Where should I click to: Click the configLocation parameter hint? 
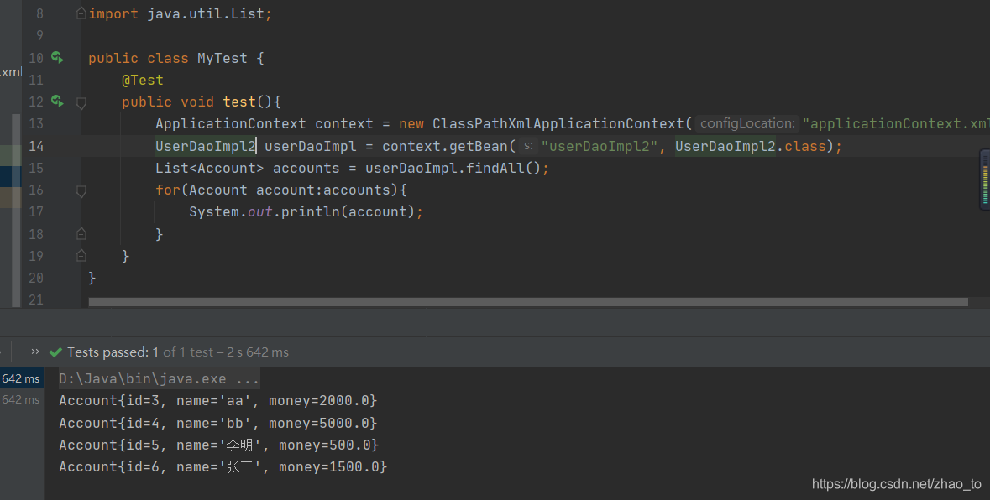click(747, 123)
